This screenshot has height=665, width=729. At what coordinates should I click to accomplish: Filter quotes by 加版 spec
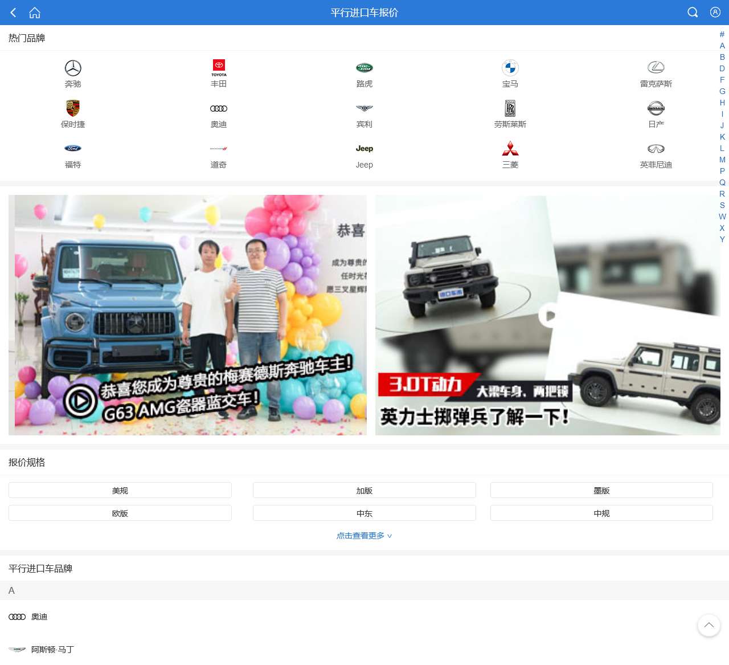tap(364, 490)
